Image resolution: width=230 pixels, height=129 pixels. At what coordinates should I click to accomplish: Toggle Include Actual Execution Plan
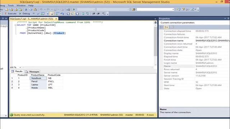pyautogui.click(x=57, y=14)
